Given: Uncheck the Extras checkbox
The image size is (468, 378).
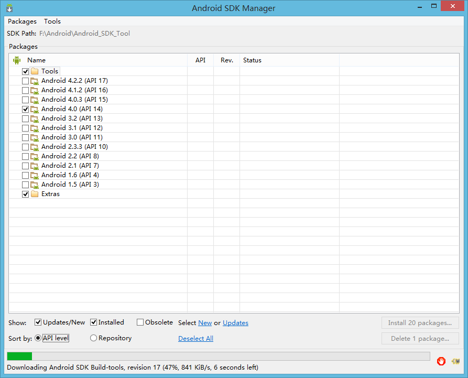Looking at the screenshot, I should click(x=25, y=194).
